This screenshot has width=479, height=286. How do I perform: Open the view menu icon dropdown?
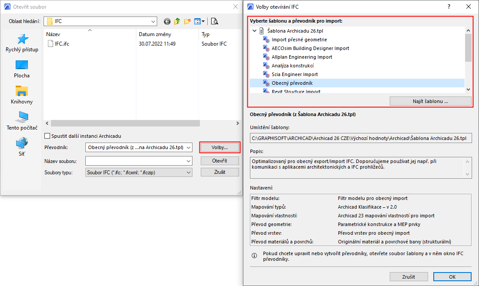point(199,21)
